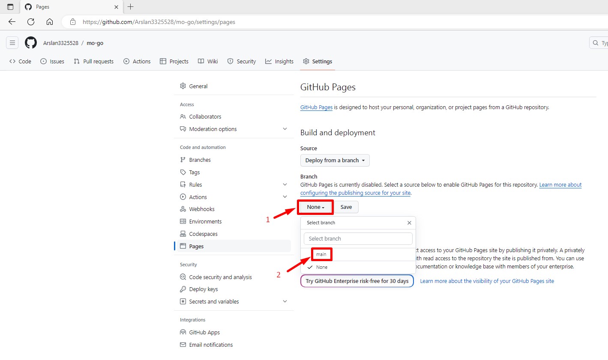
Task: Open Learn more about visibility link
Action: pos(487,281)
